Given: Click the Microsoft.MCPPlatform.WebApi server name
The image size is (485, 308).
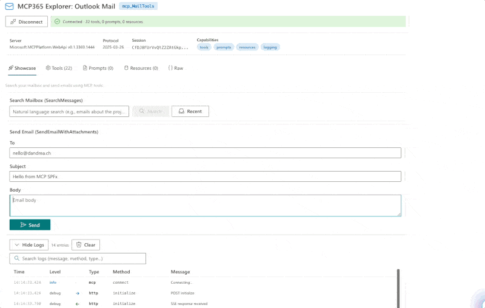Looking at the screenshot, I should coord(52,47).
